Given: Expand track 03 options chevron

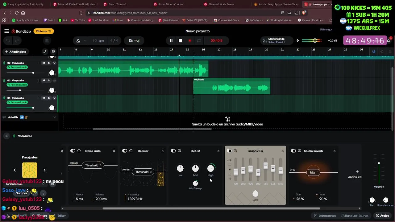Looking at the screenshot, I should tap(54, 80).
